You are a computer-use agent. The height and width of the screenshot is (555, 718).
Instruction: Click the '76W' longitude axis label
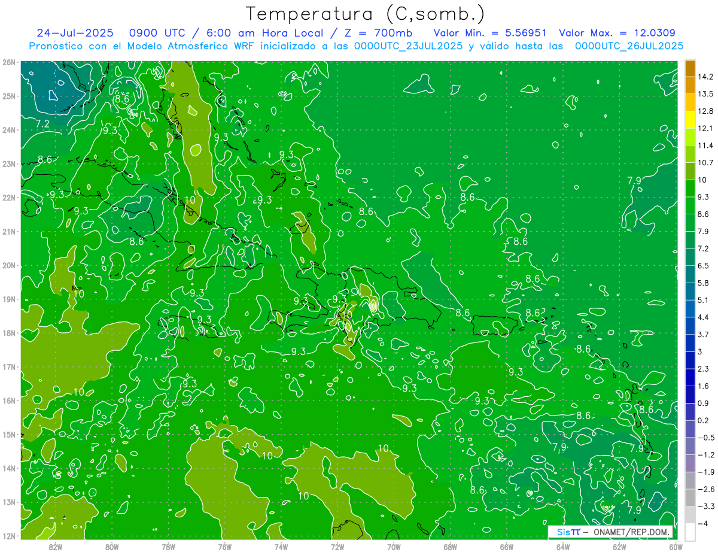coord(224,546)
